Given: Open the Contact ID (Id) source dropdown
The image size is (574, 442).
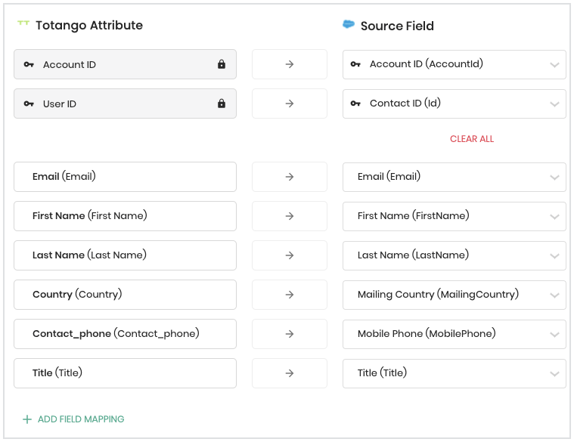Looking at the screenshot, I should (455, 104).
